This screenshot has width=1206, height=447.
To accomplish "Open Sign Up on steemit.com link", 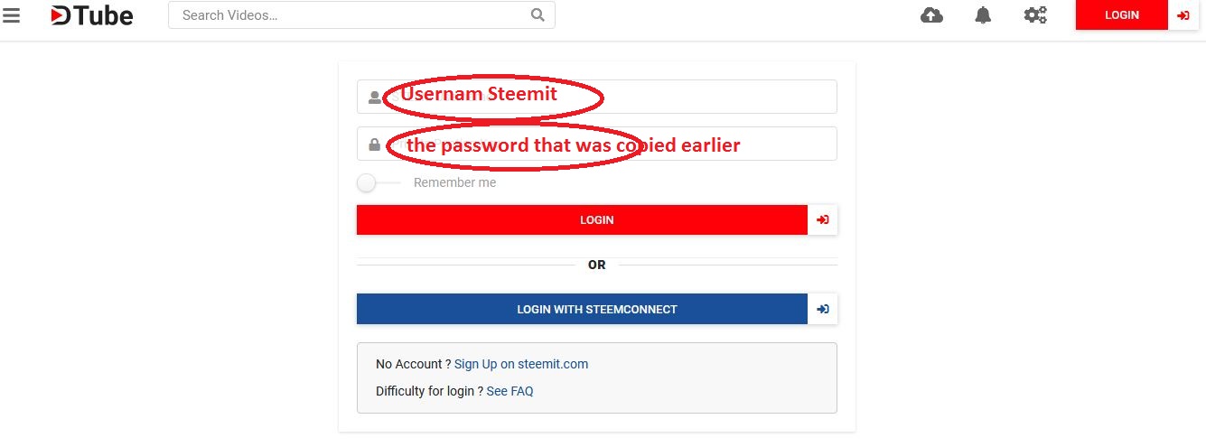I will tap(521, 364).
